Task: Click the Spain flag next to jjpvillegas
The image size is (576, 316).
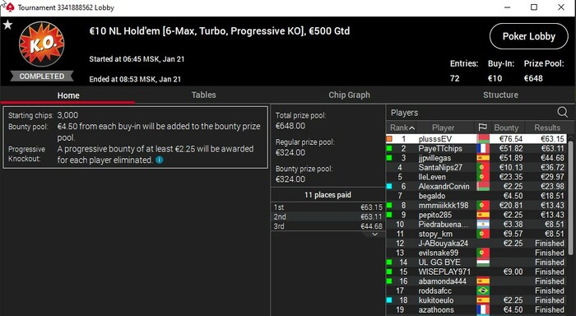Action: click(483, 158)
